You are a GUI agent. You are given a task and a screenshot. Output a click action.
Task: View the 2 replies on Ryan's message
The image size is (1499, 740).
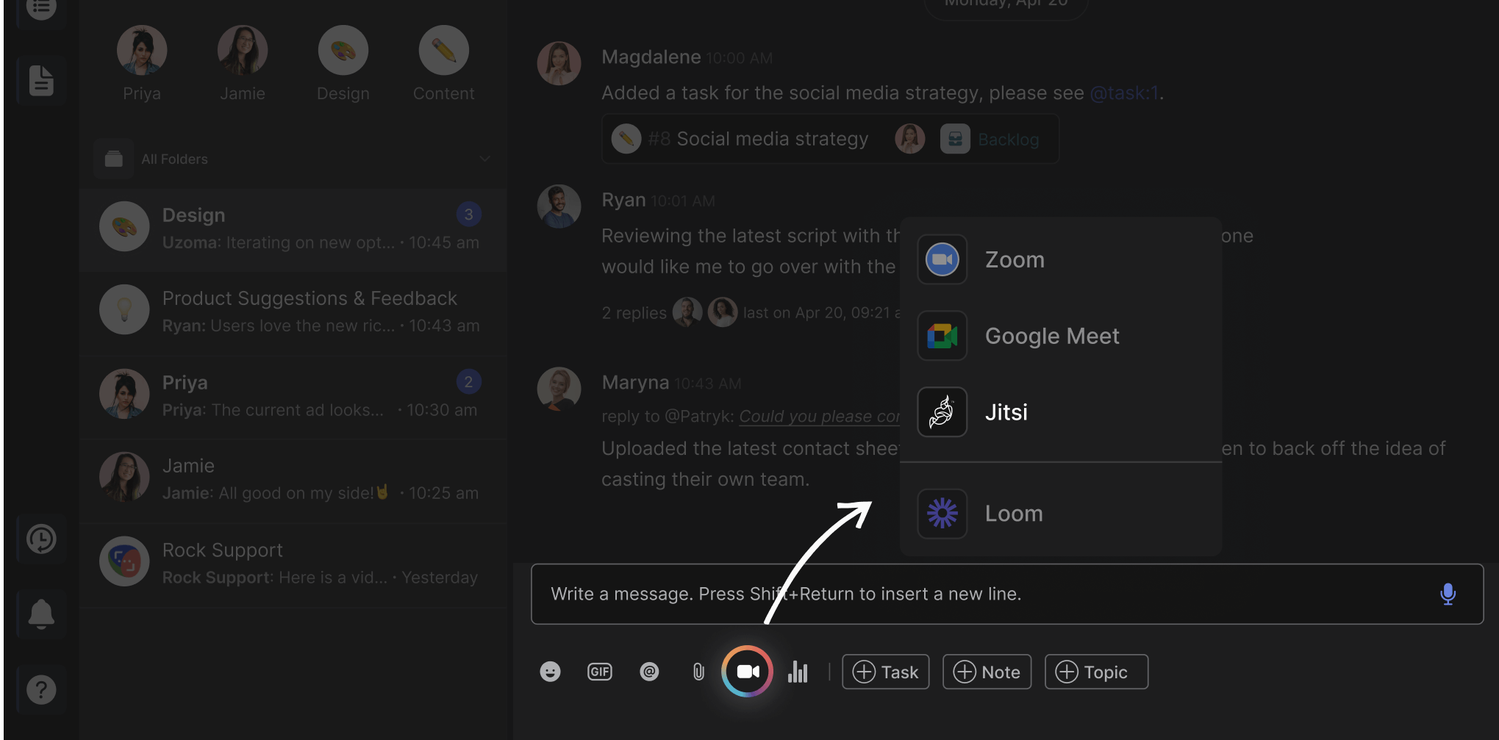tap(634, 312)
